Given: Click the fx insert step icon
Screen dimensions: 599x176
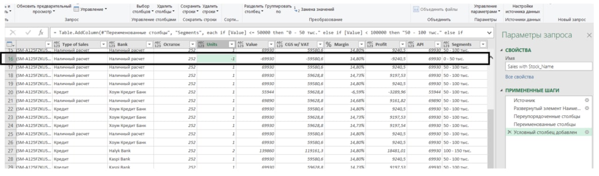Looking at the screenshot, I should click(41, 33).
